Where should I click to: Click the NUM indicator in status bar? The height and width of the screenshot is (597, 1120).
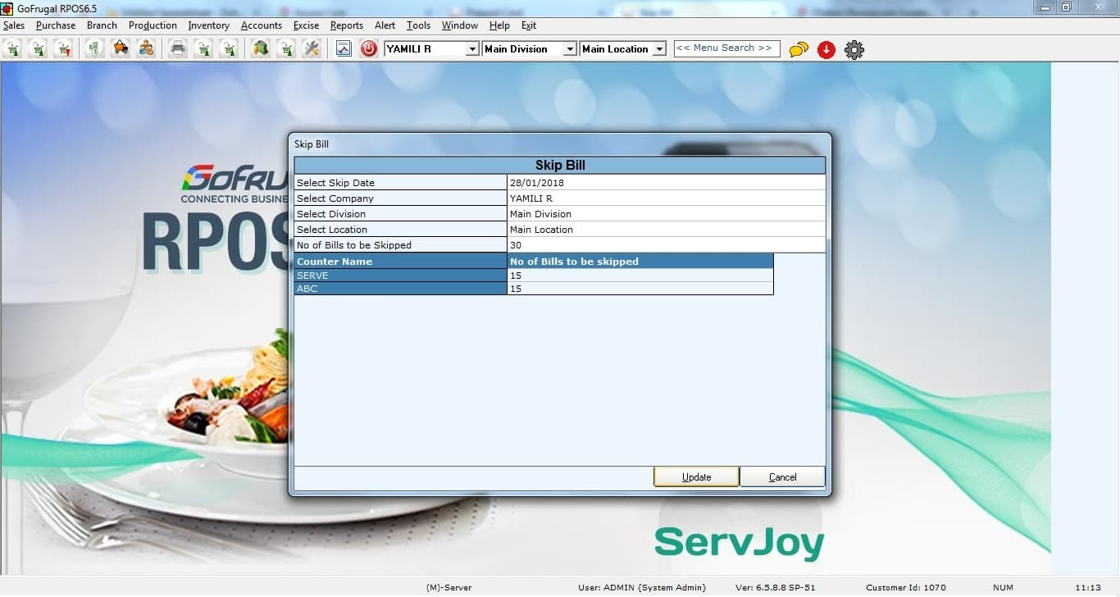[x=1003, y=587]
